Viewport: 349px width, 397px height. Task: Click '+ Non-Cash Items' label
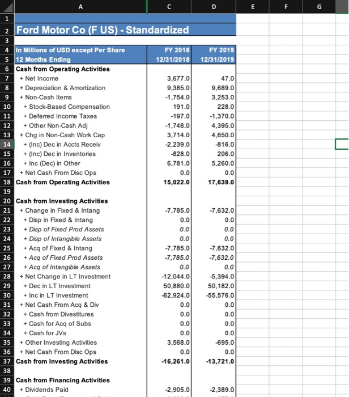point(45,97)
